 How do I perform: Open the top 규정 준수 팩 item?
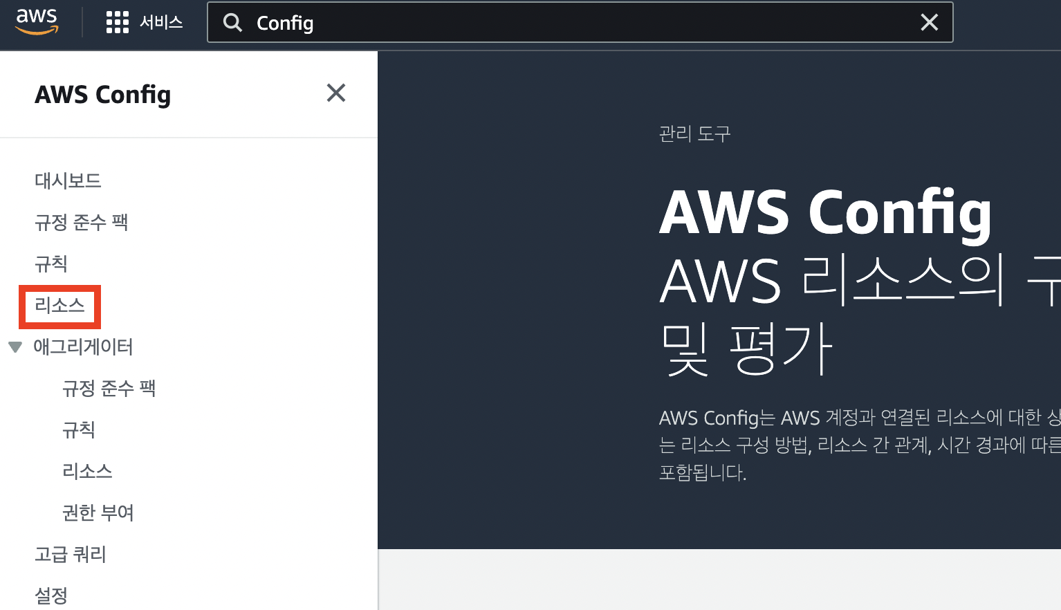[81, 222]
